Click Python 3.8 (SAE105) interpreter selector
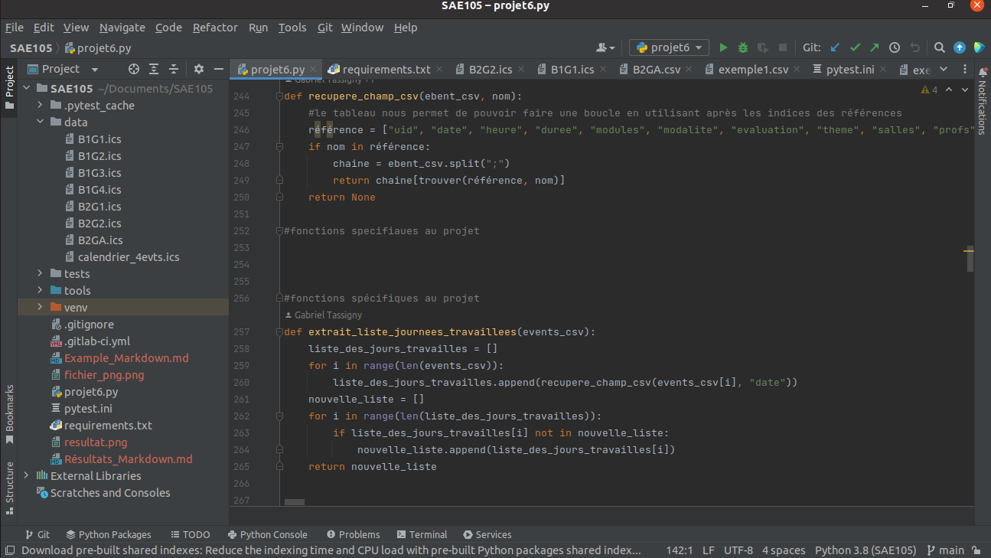Image resolution: width=991 pixels, height=558 pixels. click(865, 550)
